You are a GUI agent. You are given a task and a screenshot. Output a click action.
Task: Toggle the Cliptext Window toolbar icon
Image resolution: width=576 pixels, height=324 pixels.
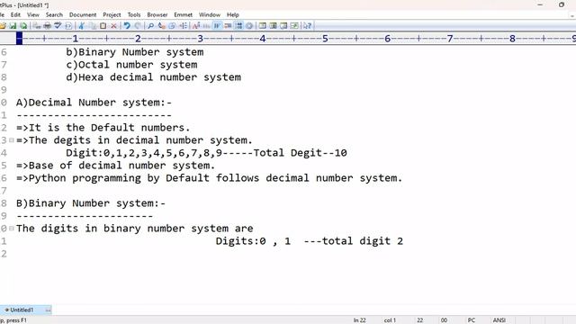point(262,26)
